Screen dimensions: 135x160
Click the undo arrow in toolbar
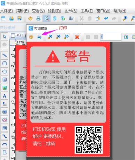pyautogui.click(x=106, y=18)
